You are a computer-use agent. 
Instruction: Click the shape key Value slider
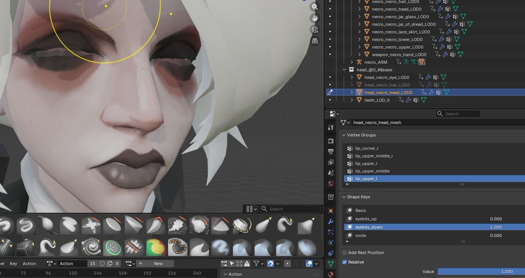(481, 271)
